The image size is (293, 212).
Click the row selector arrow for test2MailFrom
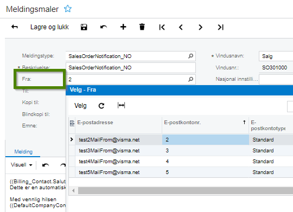click(72, 139)
